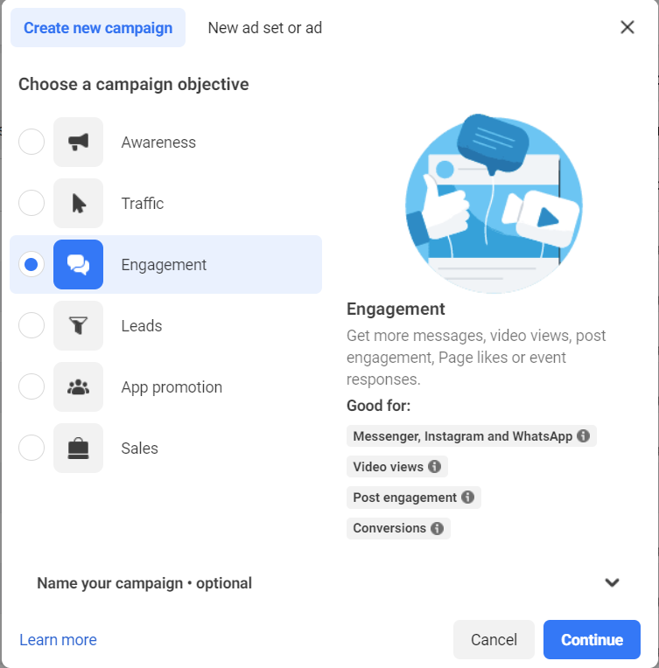The height and width of the screenshot is (668, 659).
Task: Click the Leads funnel icon
Action: tap(78, 326)
